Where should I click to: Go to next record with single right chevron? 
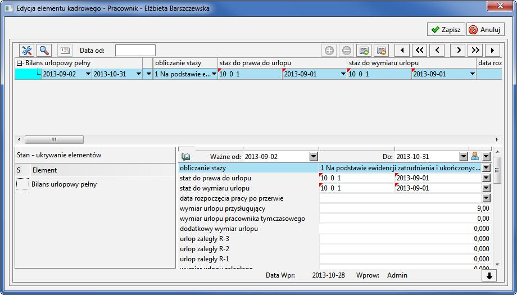click(459, 51)
